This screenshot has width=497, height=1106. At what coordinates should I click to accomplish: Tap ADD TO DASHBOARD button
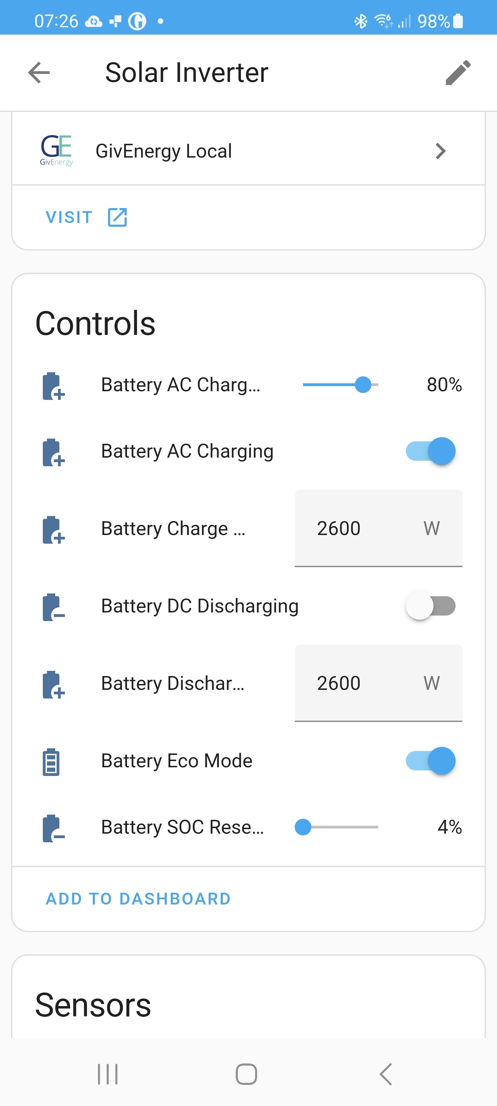pyautogui.click(x=138, y=898)
